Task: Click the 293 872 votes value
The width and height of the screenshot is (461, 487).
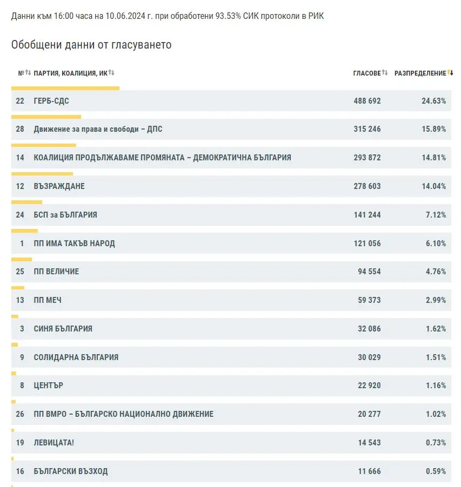Action: click(x=366, y=158)
